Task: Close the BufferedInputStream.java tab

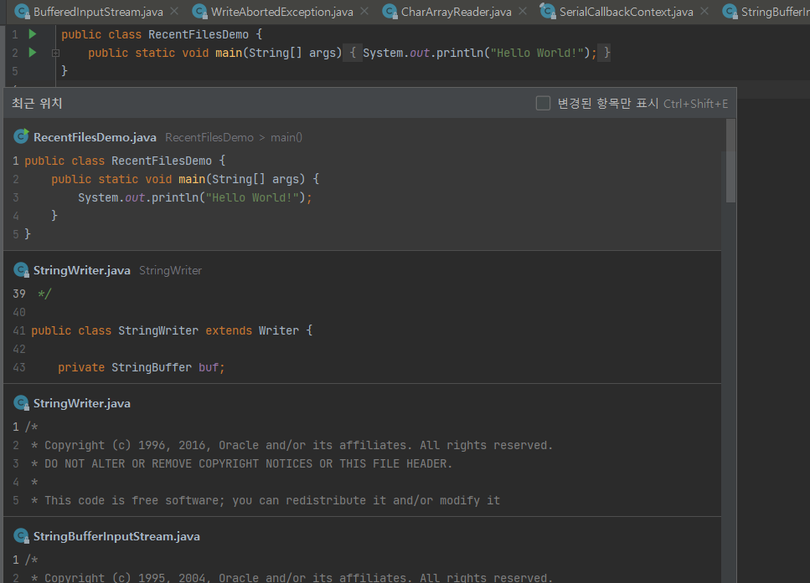Action: click(174, 11)
